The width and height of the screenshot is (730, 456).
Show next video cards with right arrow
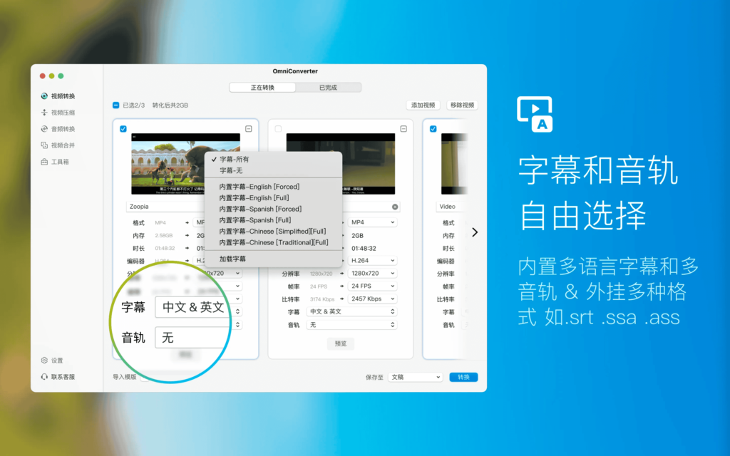tap(474, 232)
